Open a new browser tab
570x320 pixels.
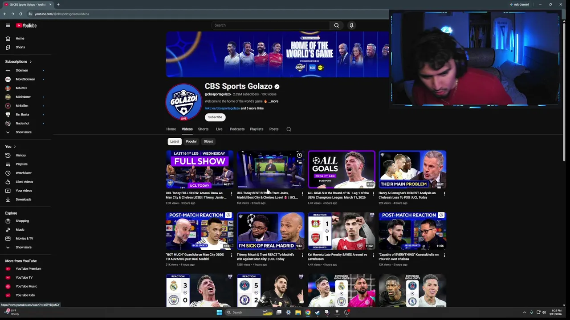point(58,4)
